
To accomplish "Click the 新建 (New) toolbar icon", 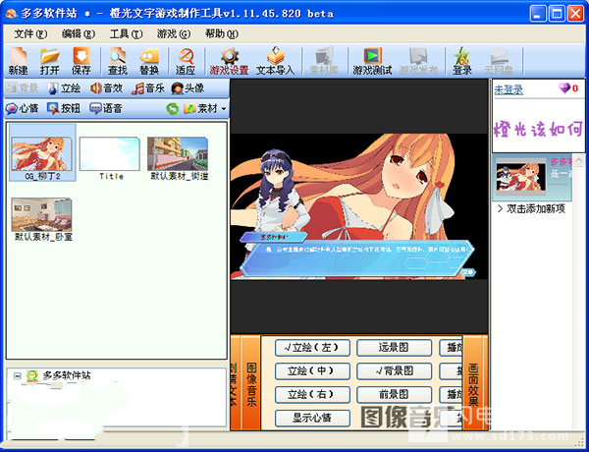I will coord(18,61).
